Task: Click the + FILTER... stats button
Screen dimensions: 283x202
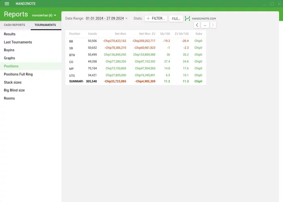Action: 156,19
